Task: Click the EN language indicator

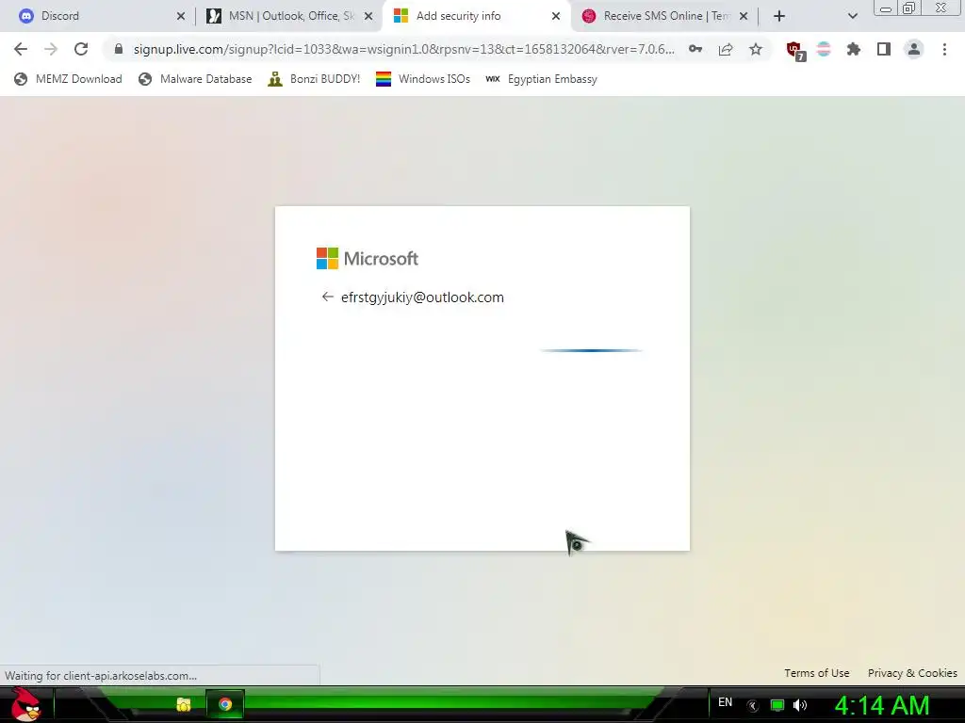Action: (x=726, y=702)
